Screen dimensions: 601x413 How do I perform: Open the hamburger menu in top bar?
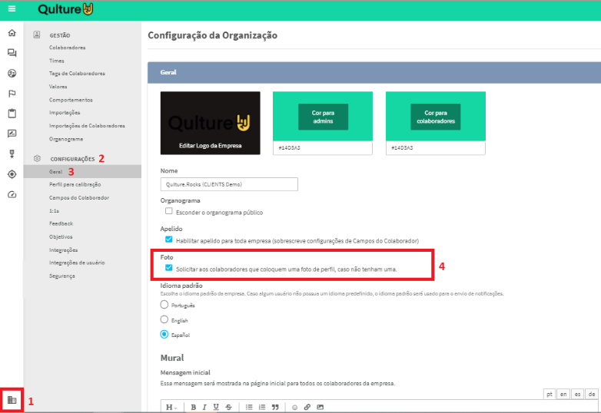[12, 10]
